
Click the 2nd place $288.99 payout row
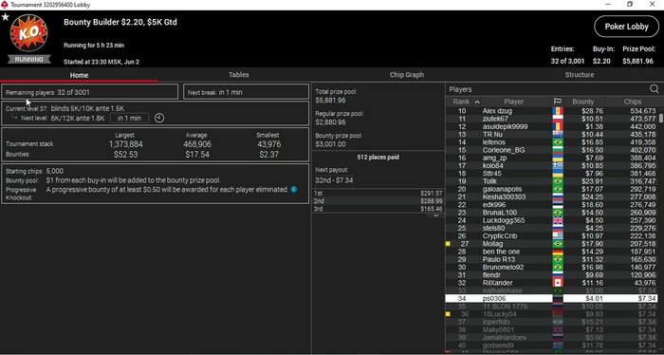click(x=378, y=201)
